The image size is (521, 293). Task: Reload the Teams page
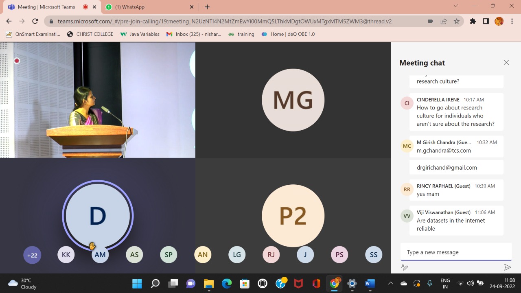point(35,21)
